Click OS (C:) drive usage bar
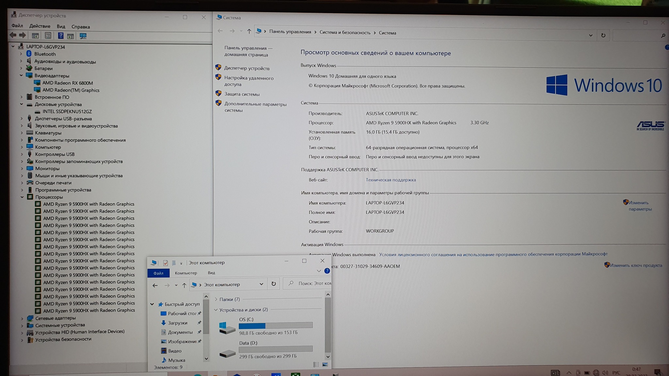Screen dimensions: 669x376 [276, 325]
